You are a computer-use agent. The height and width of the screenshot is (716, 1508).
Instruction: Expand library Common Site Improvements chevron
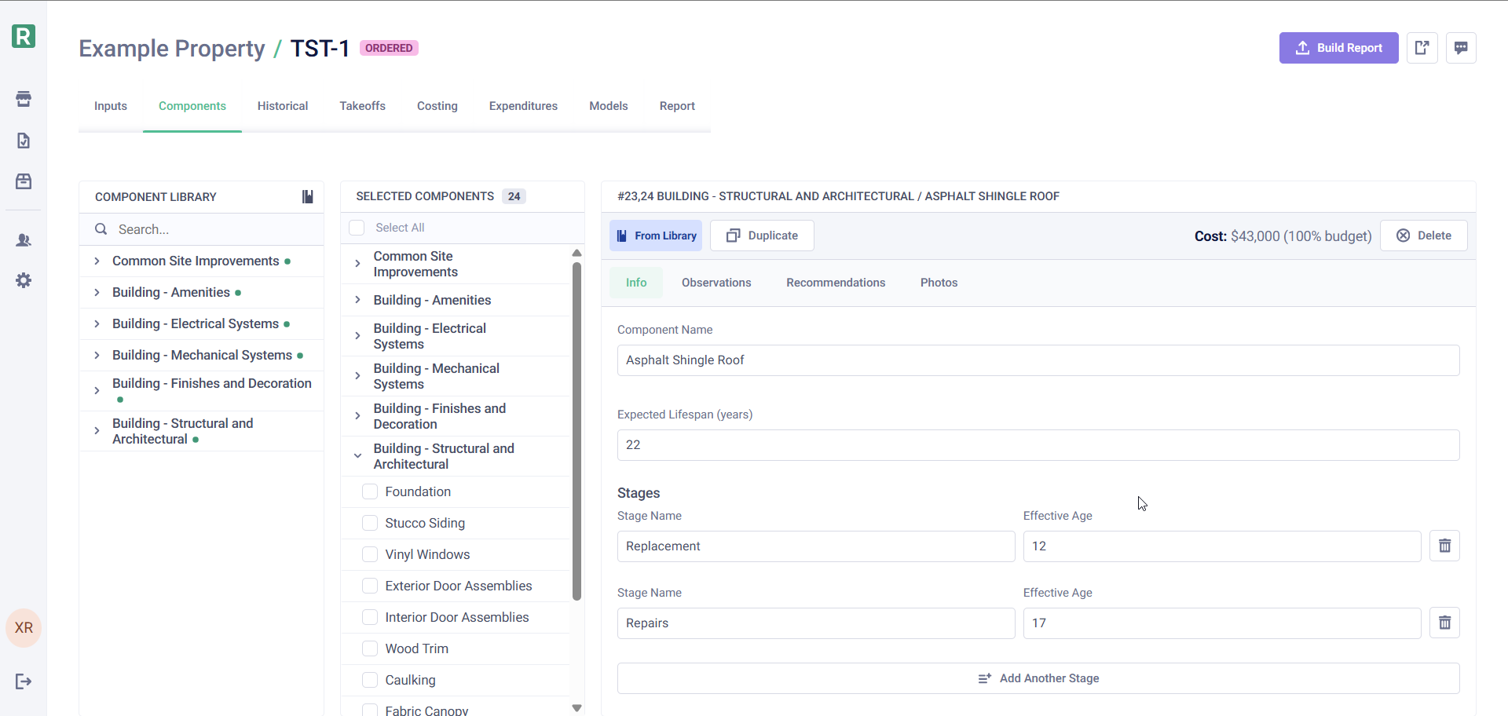[x=97, y=261]
